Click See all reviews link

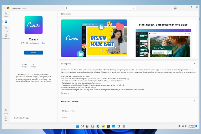65,118
